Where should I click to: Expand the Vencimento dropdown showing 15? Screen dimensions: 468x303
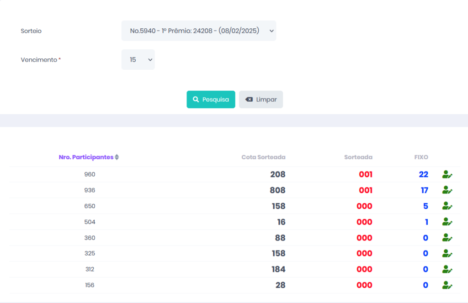coord(138,60)
